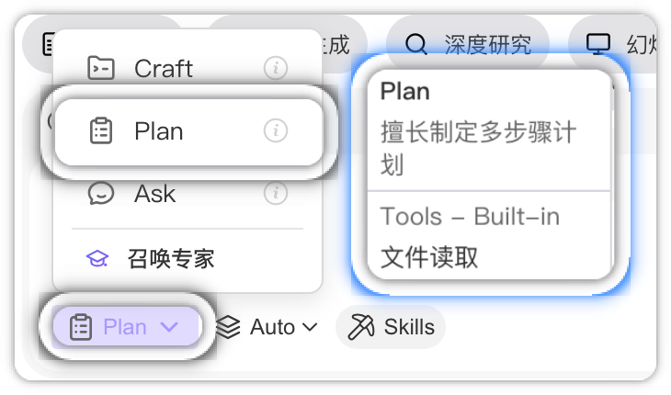The height and width of the screenshot is (395, 671).
Task: Select the Craft mode label in the menu
Action: point(163,68)
